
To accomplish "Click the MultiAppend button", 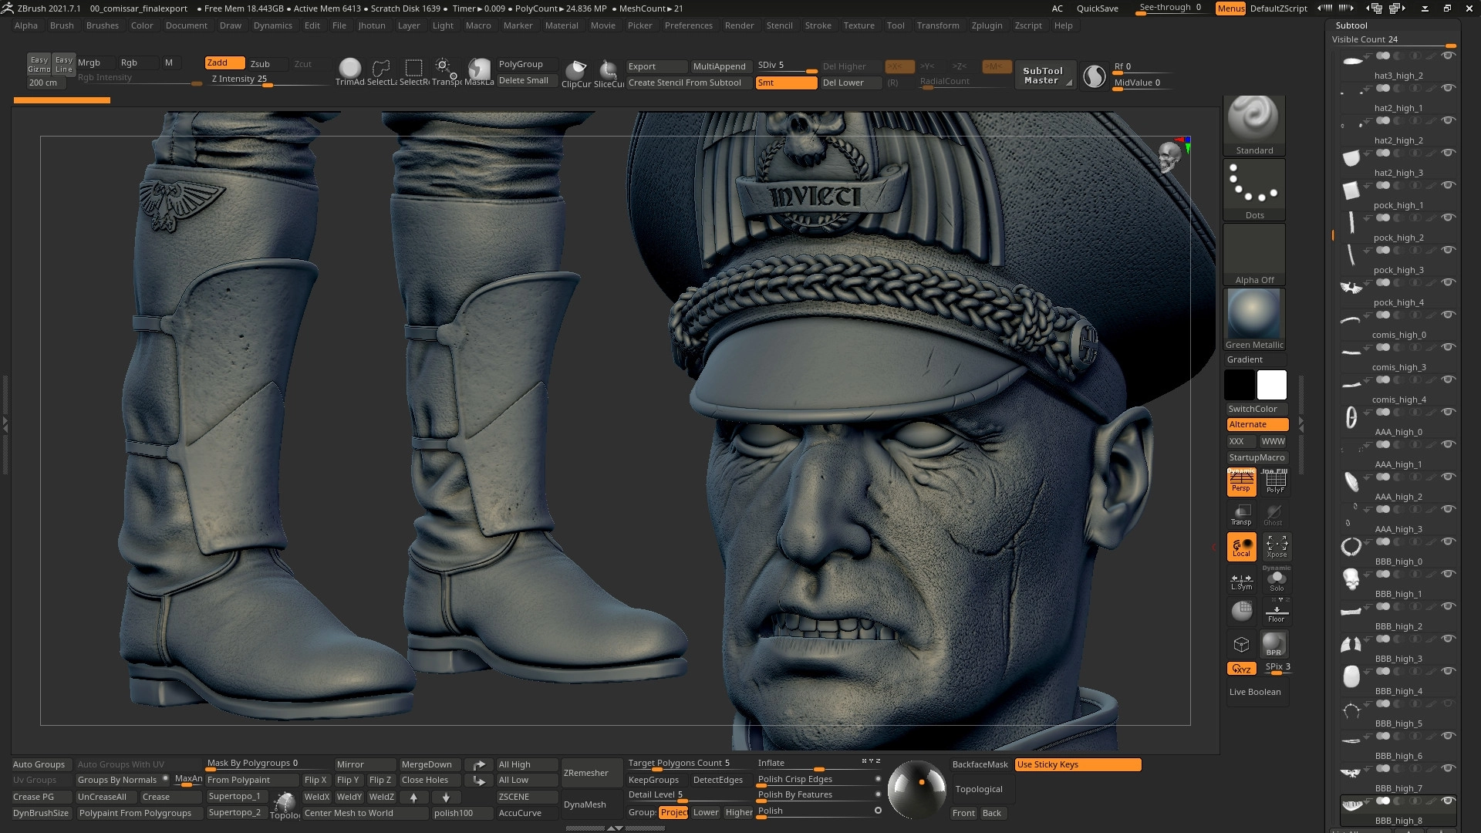I will pos(719,66).
